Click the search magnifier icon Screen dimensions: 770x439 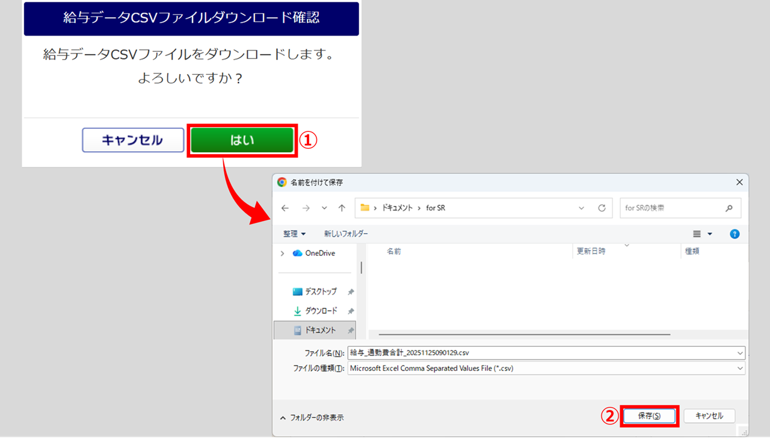pyautogui.click(x=729, y=208)
